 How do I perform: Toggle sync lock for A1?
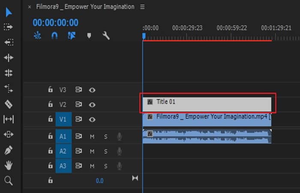click(x=78, y=136)
